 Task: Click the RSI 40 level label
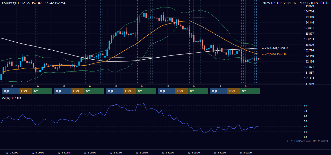click(x=306, y=126)
